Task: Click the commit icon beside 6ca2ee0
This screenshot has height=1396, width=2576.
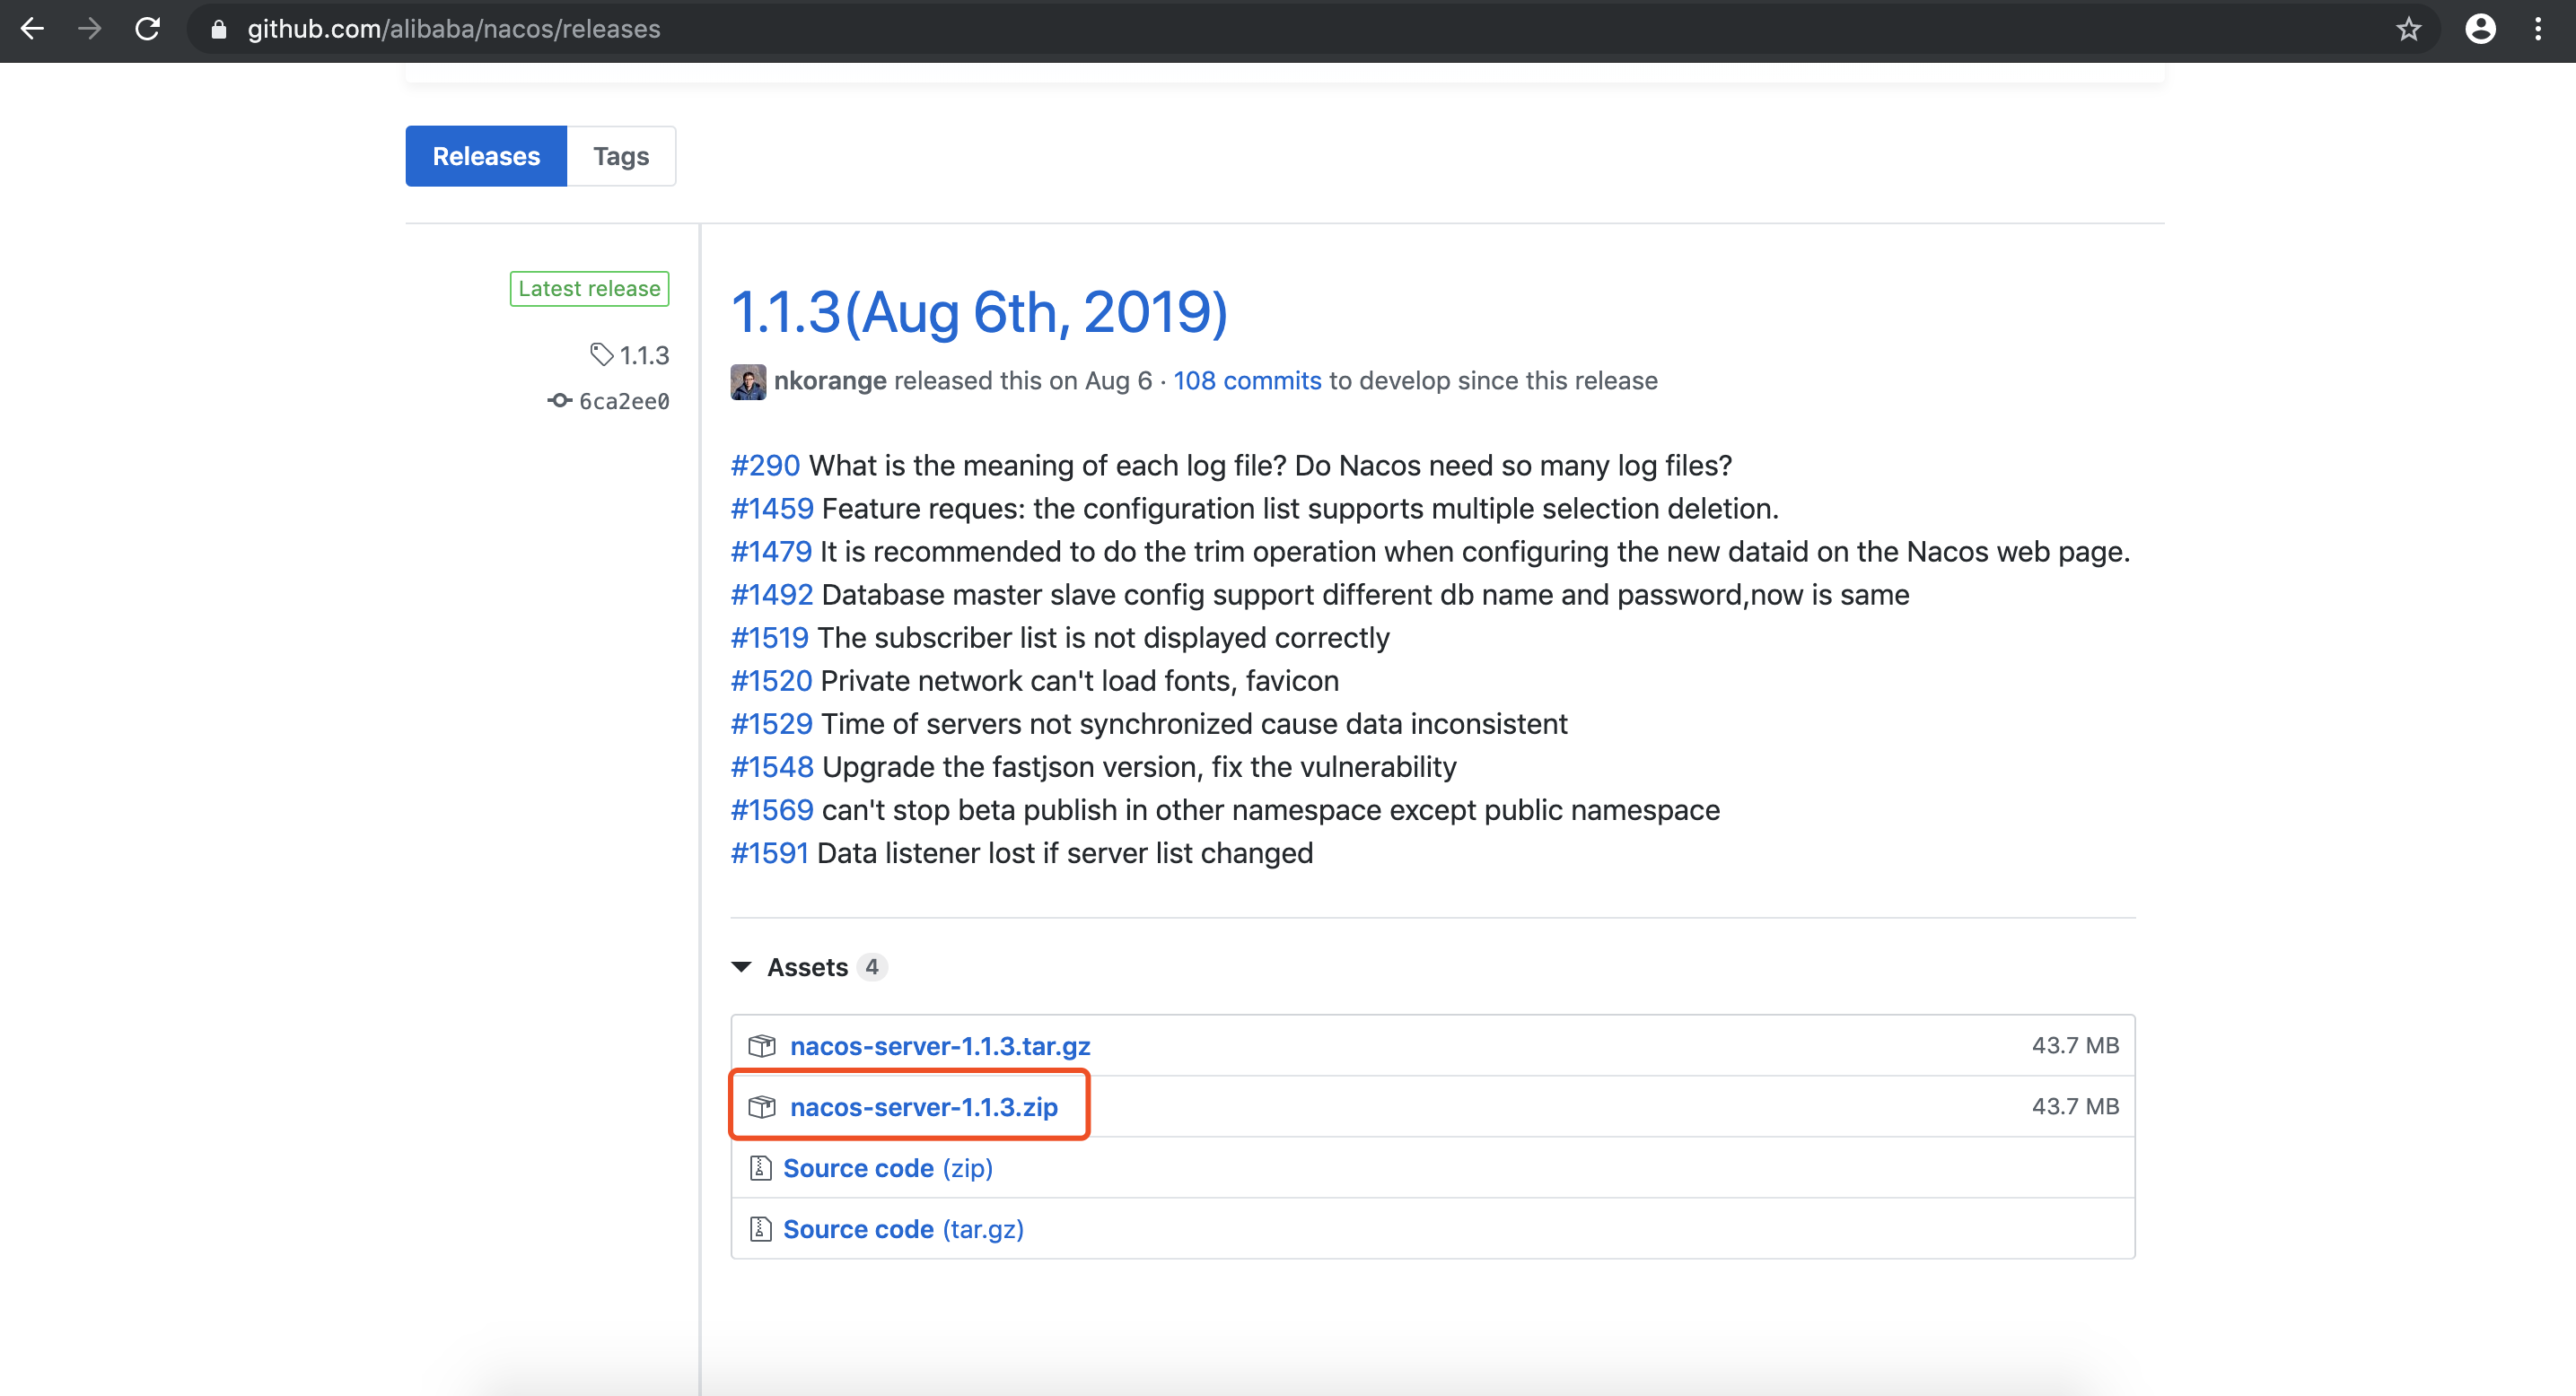Action: click(x=559, y=401)
